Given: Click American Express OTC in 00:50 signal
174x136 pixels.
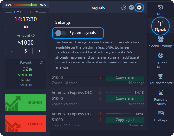Looking at the screenshot, I should (72, 114).
